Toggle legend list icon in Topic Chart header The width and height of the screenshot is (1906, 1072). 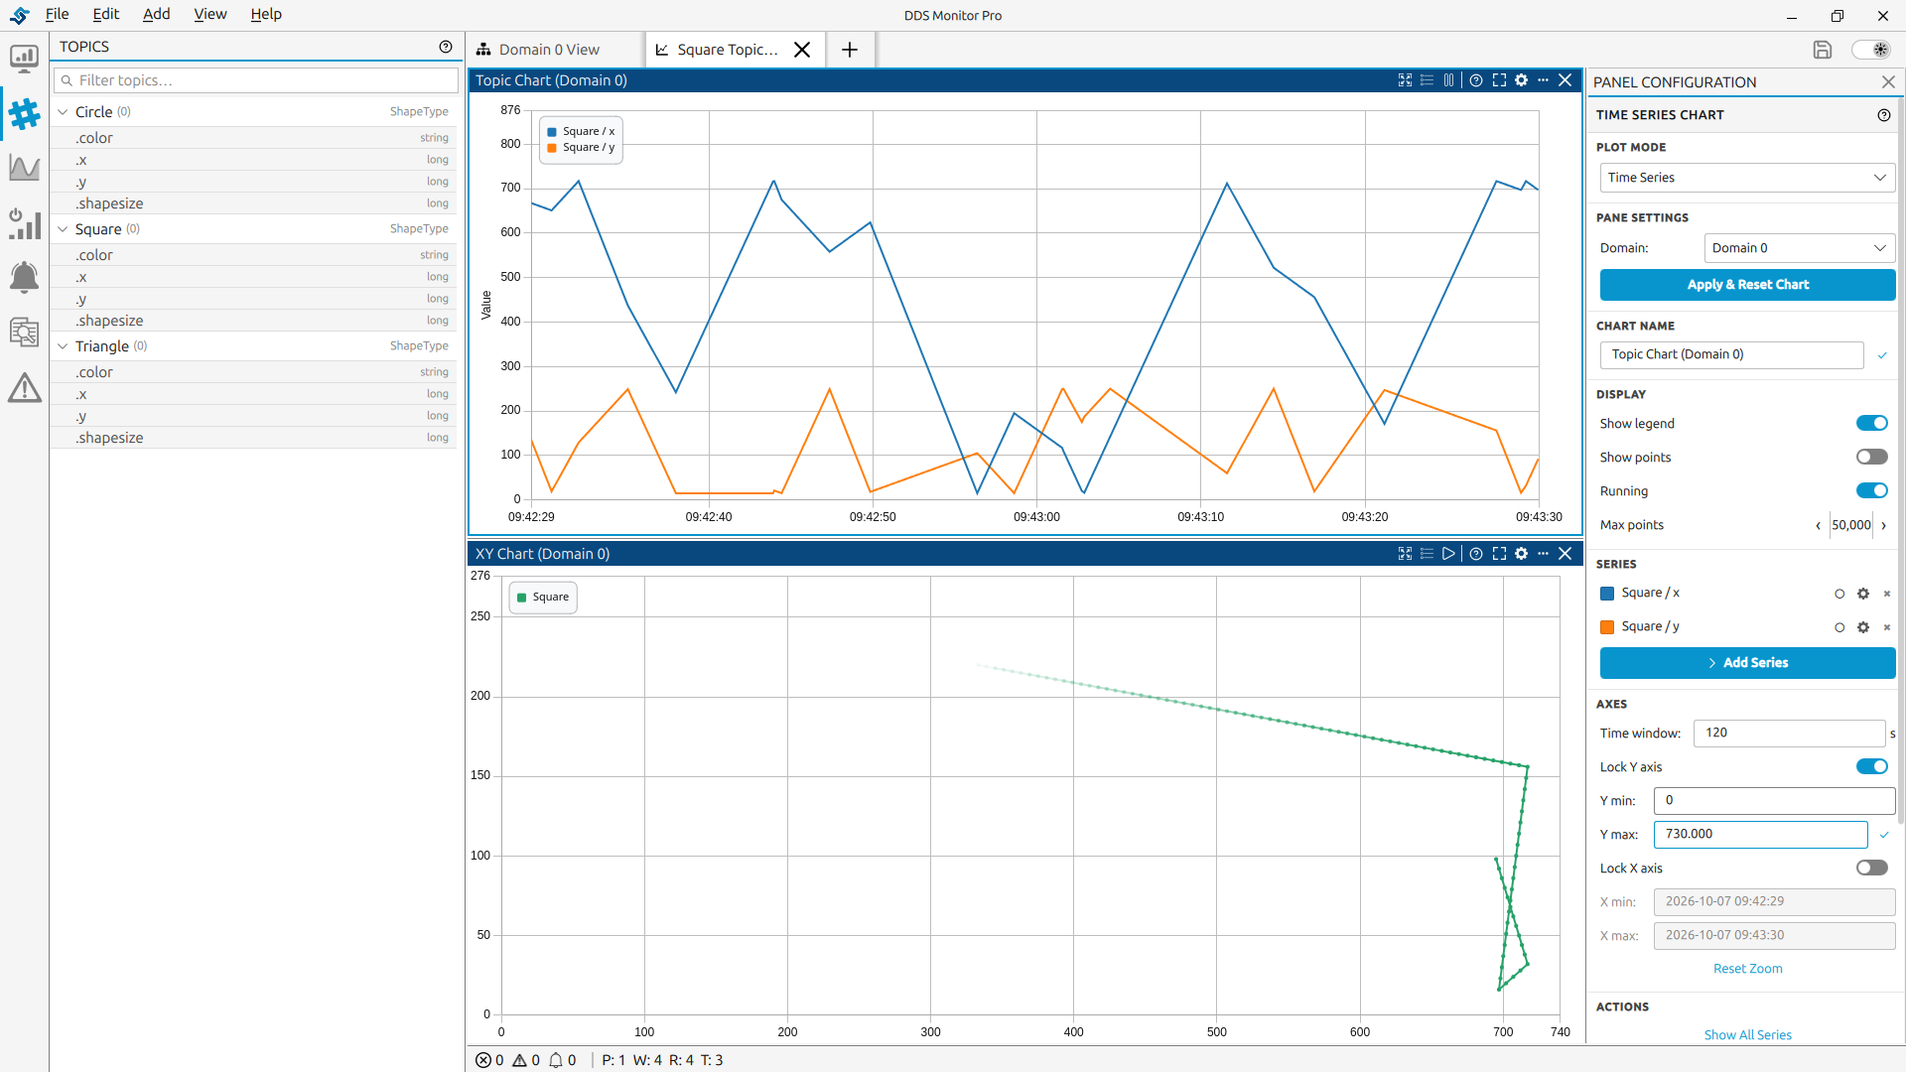coord(1427,80)
